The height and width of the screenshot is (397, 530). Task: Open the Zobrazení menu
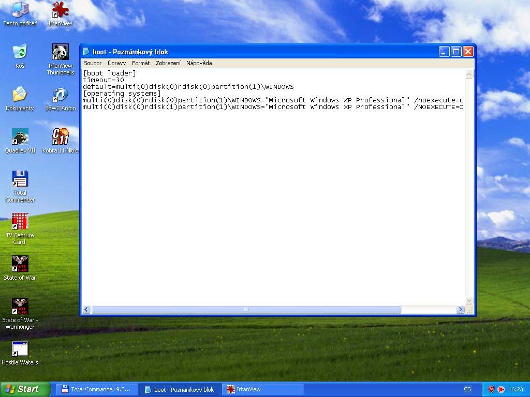click(168, 63)
